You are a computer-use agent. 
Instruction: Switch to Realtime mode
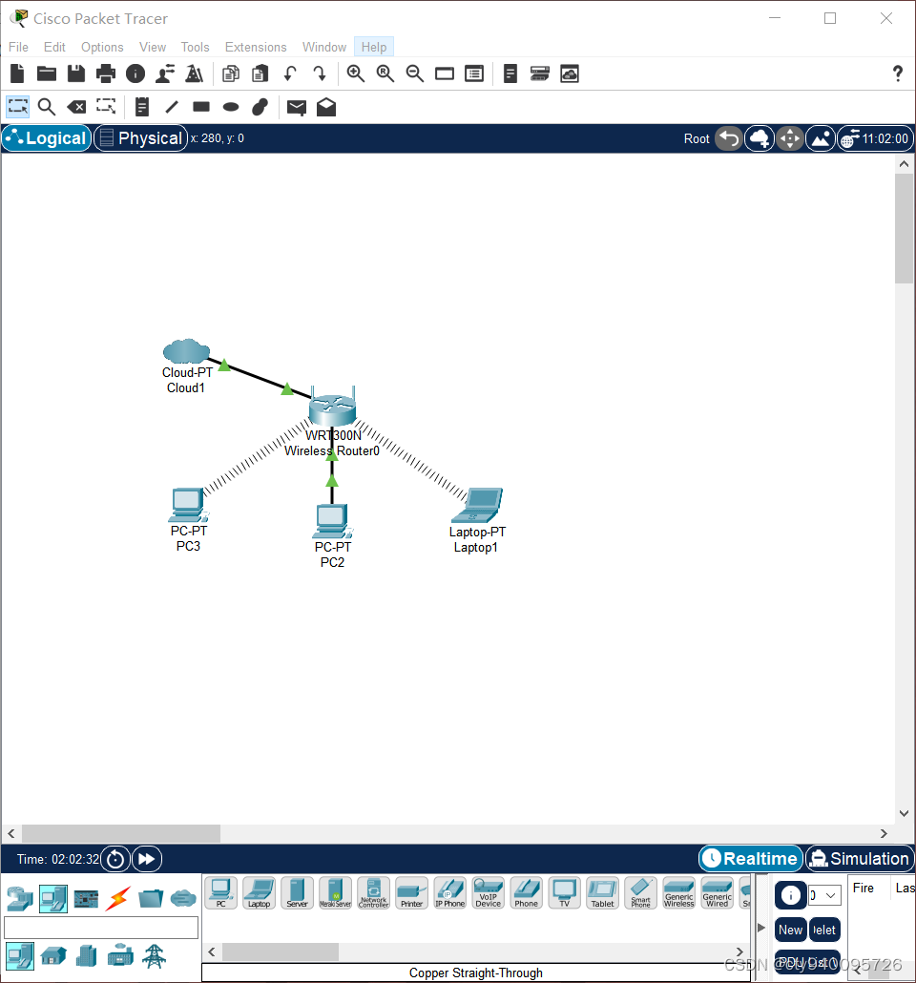click(751, 858)
